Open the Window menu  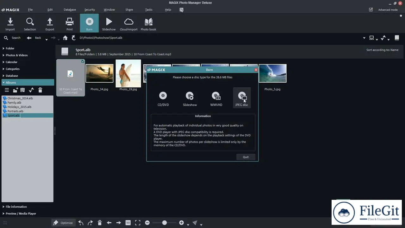point(109,10)
